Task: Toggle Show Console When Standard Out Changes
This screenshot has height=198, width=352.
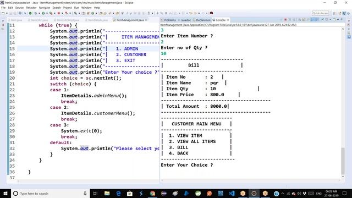Action: pos(312,20)
